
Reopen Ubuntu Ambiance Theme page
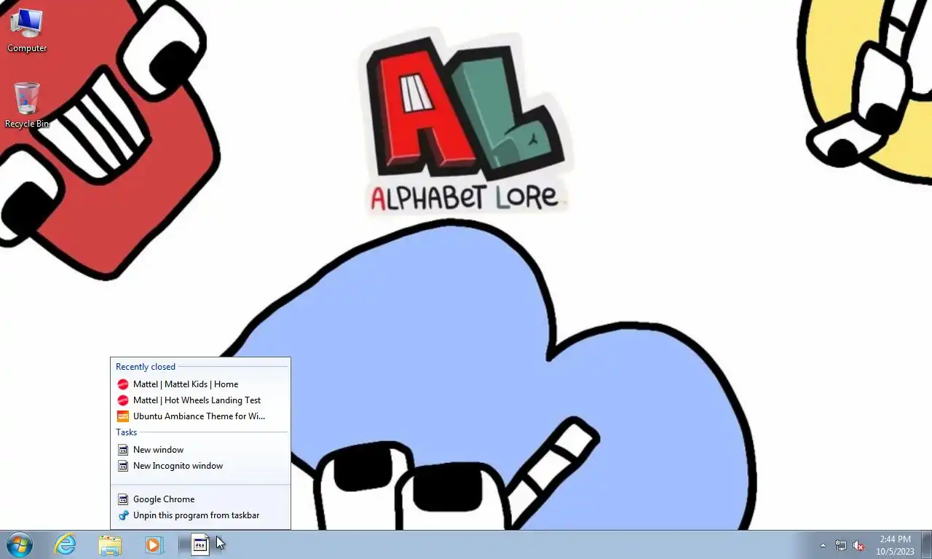[200, 416]
